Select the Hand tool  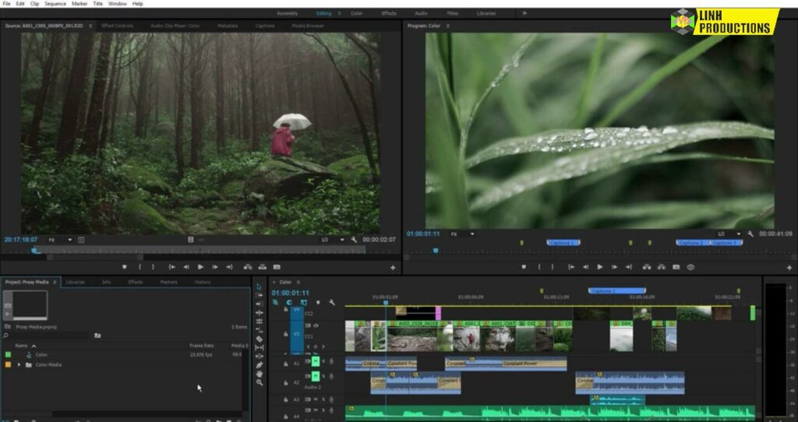(x=259, y=374)
